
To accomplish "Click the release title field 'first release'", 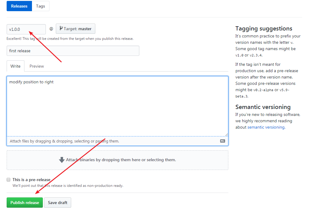I will [73, 51].
